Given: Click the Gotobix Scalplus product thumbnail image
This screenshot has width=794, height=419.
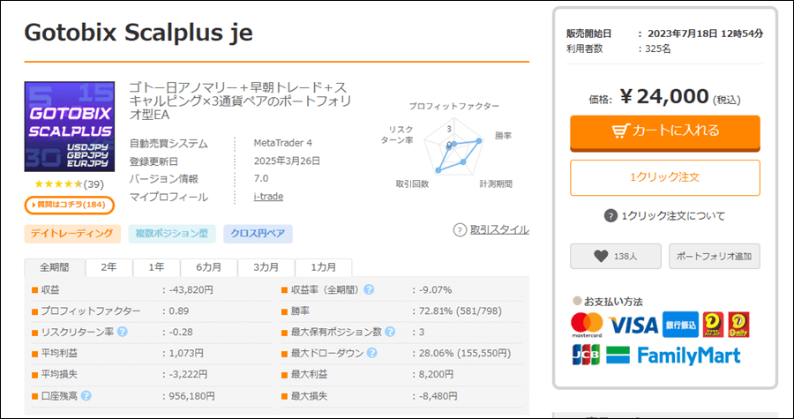Looking at the screenshot, I should pyautogui.click(x=70, y=126).
